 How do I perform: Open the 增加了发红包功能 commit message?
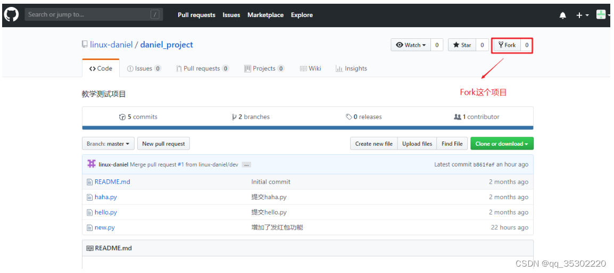click(277, 228)
